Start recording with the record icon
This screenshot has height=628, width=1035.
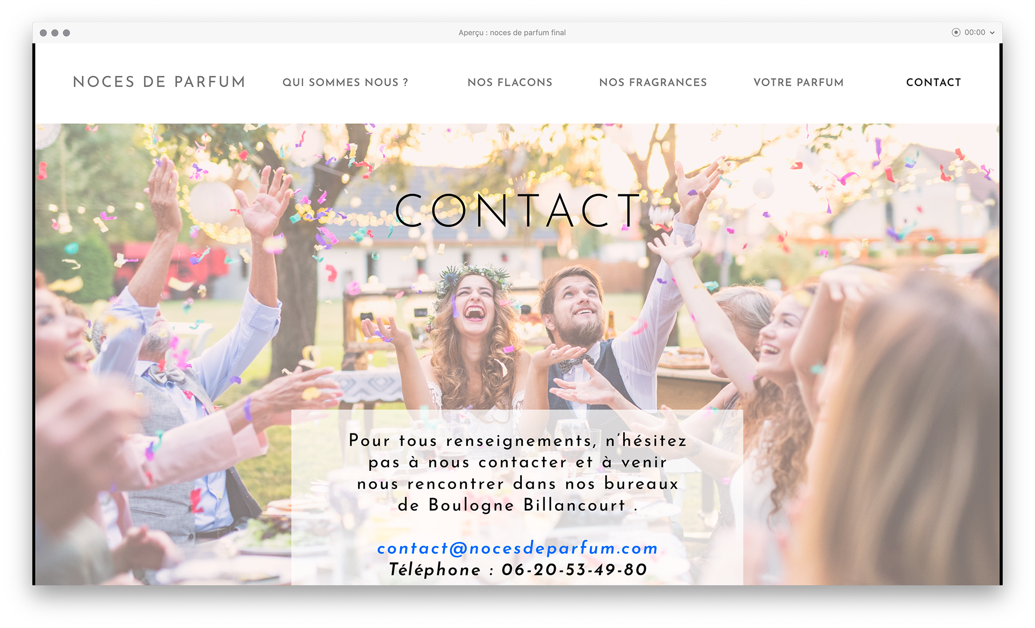click(956, 32)
